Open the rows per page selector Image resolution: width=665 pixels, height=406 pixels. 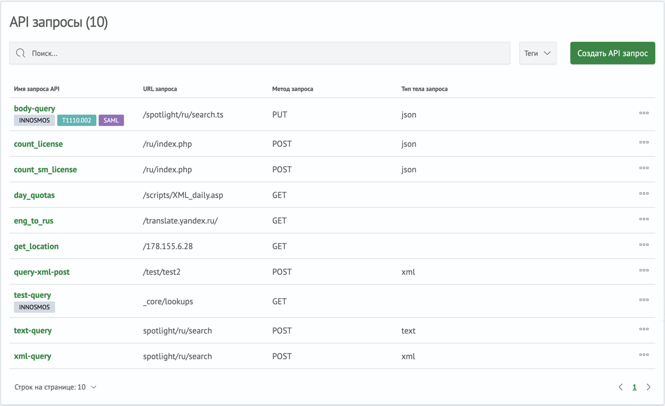coord(56,387)
